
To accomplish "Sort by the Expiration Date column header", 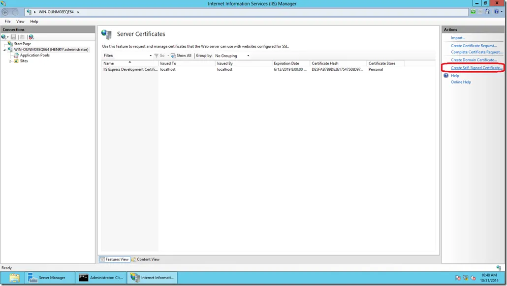I will pos(291,63).
